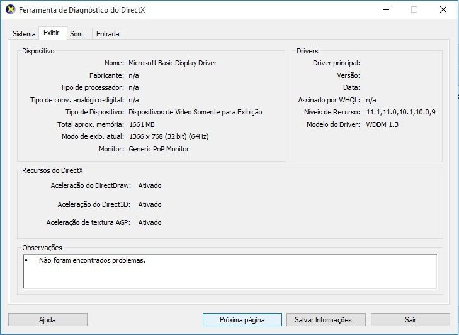Minimize the DirectX diagnostic window
The height and width of the screenshot is (335, 459).
point(386,9)
